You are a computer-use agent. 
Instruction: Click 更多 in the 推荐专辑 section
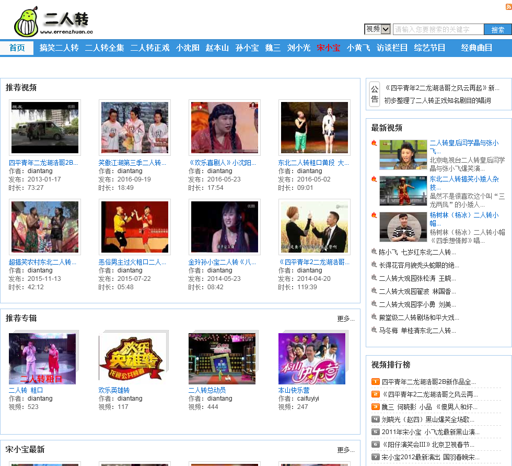point(346,319)
